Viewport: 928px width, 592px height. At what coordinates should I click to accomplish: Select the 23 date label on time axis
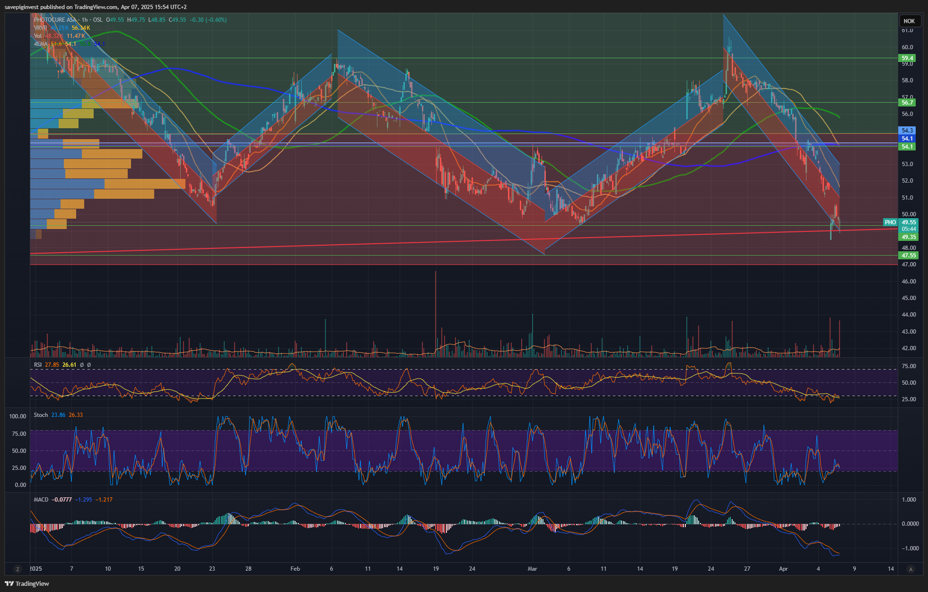[212, 569]
